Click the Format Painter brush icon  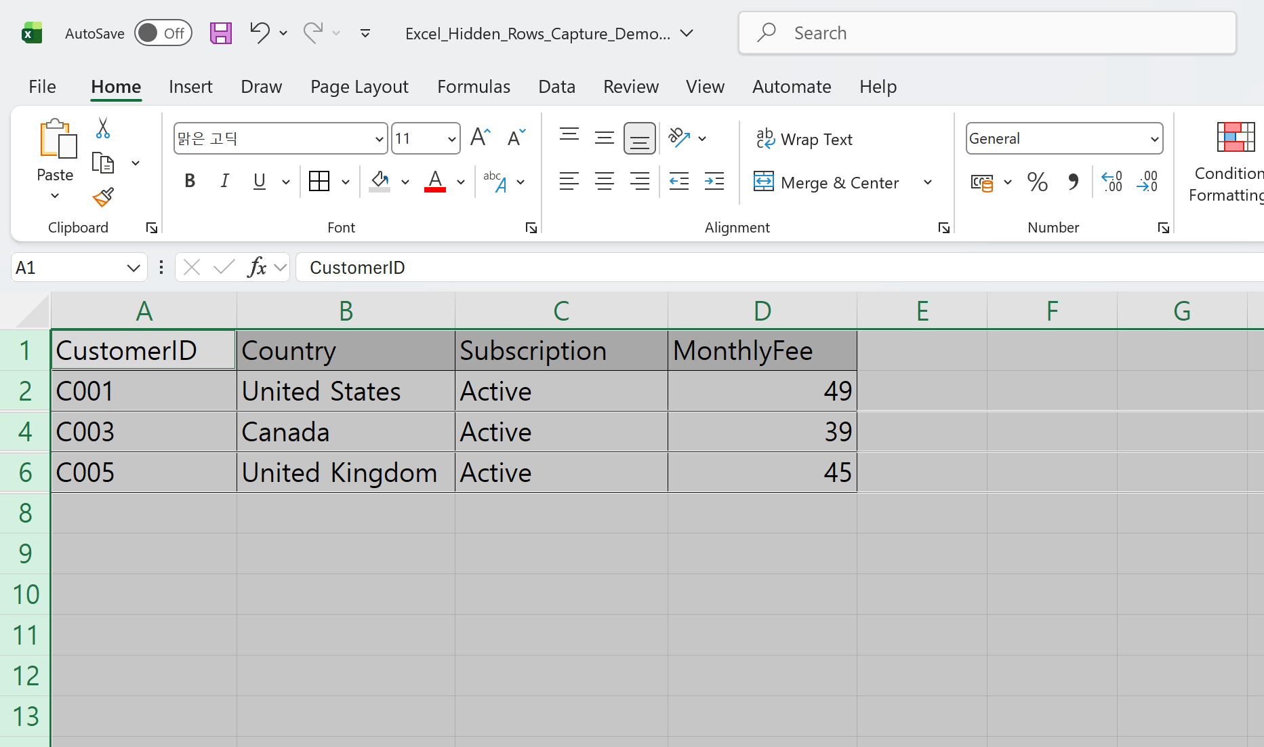(103, 197)
